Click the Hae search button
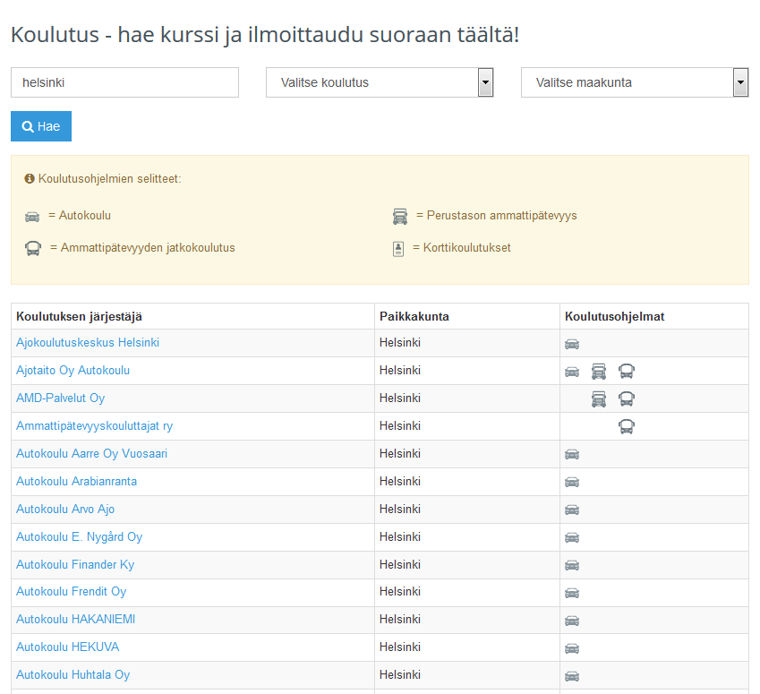 click(x=40, y=126)
